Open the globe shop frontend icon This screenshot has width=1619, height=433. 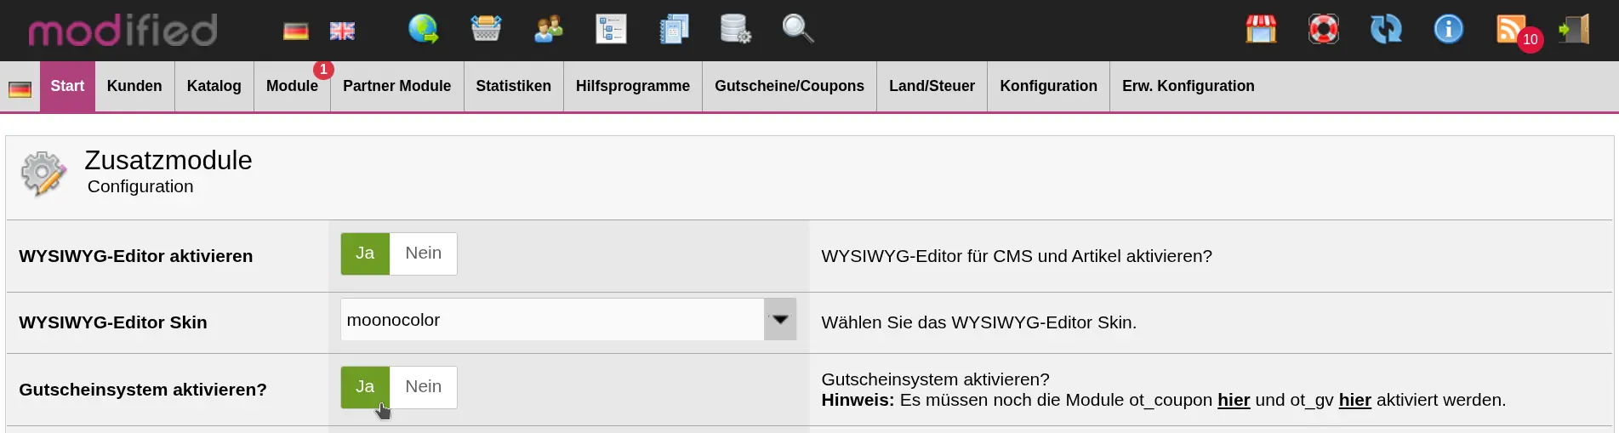point(423,29)
